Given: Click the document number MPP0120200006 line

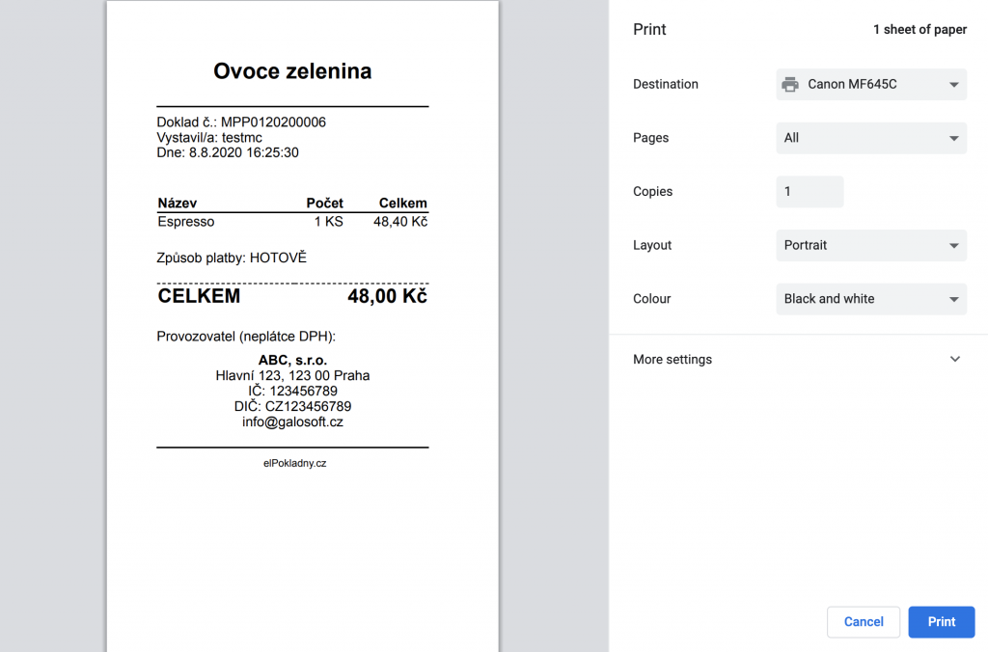Looking at the screenshot, I should [x=241, y=122].
